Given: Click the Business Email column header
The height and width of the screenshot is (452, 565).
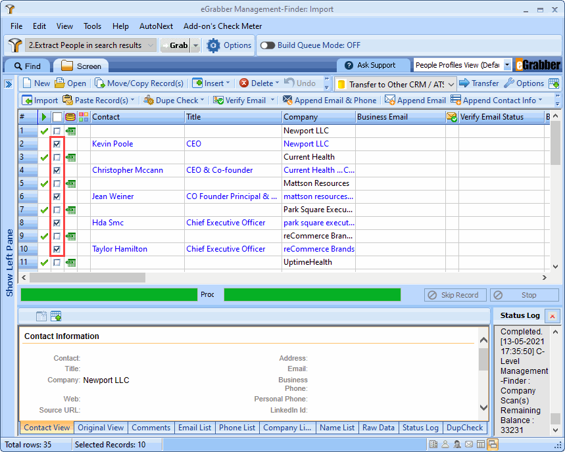Looking at the screenshot, I should point(400,117).
